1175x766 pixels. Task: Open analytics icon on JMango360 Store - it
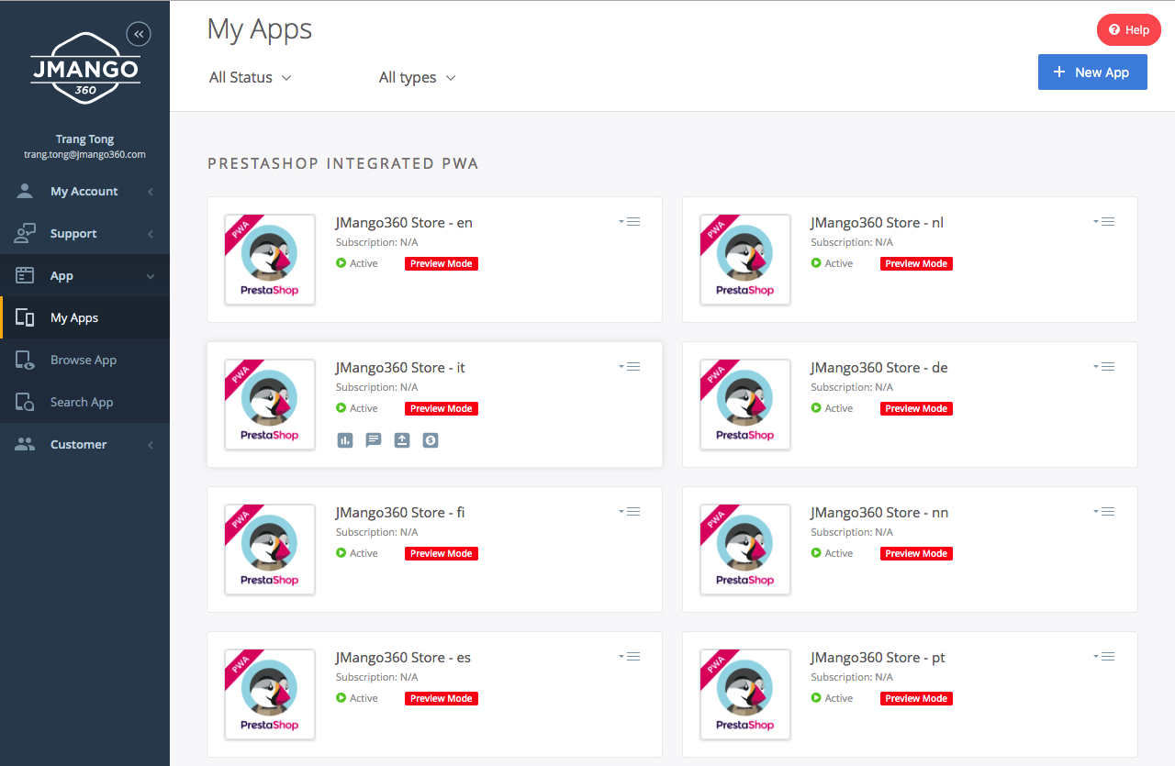(345, 440)
